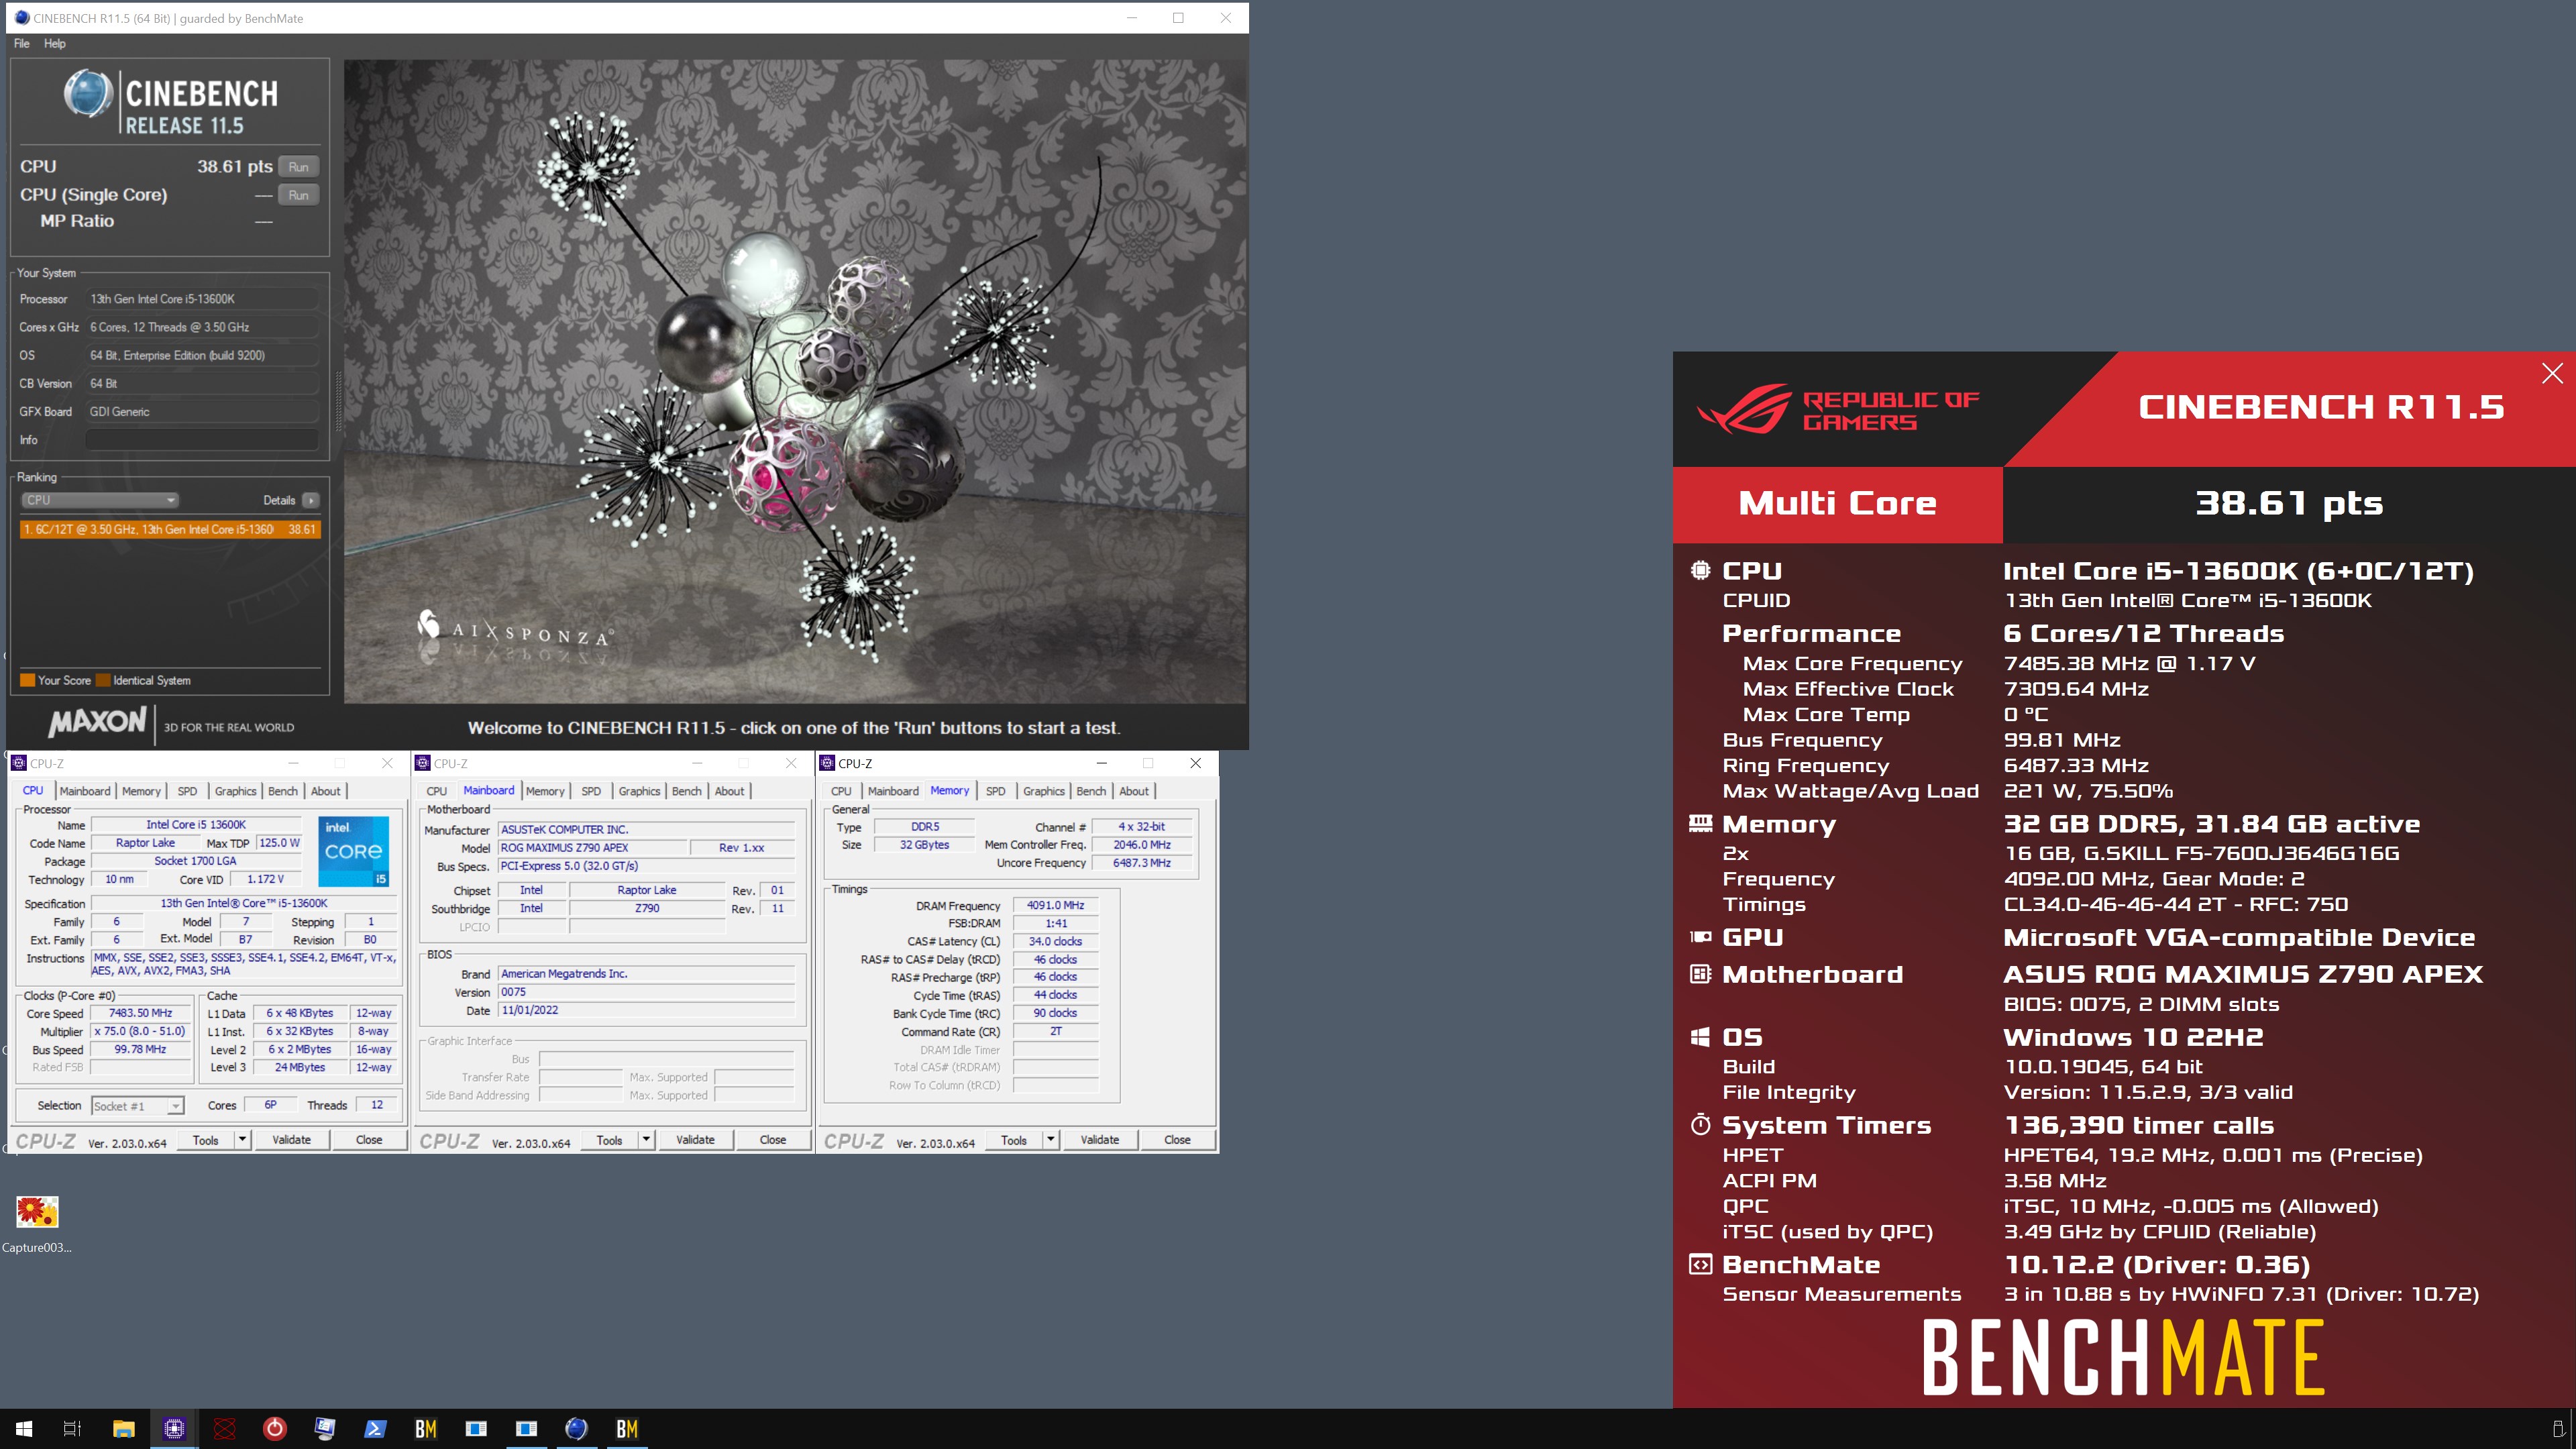Click the Core VID value 1.172 V
This screenshot has height=1449, width=2576.
click(x=265, y=880)
